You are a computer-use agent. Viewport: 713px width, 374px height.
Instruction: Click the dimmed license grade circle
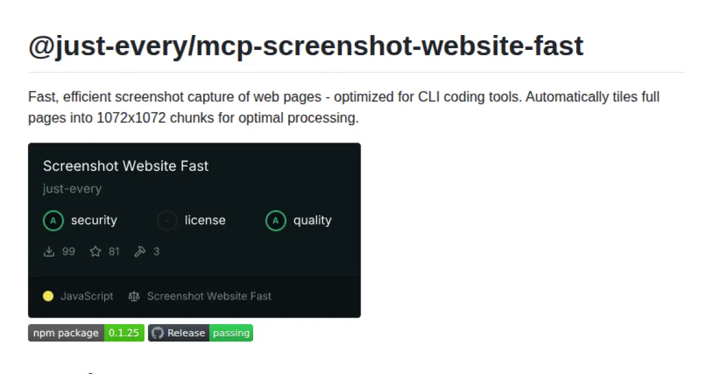167,220
